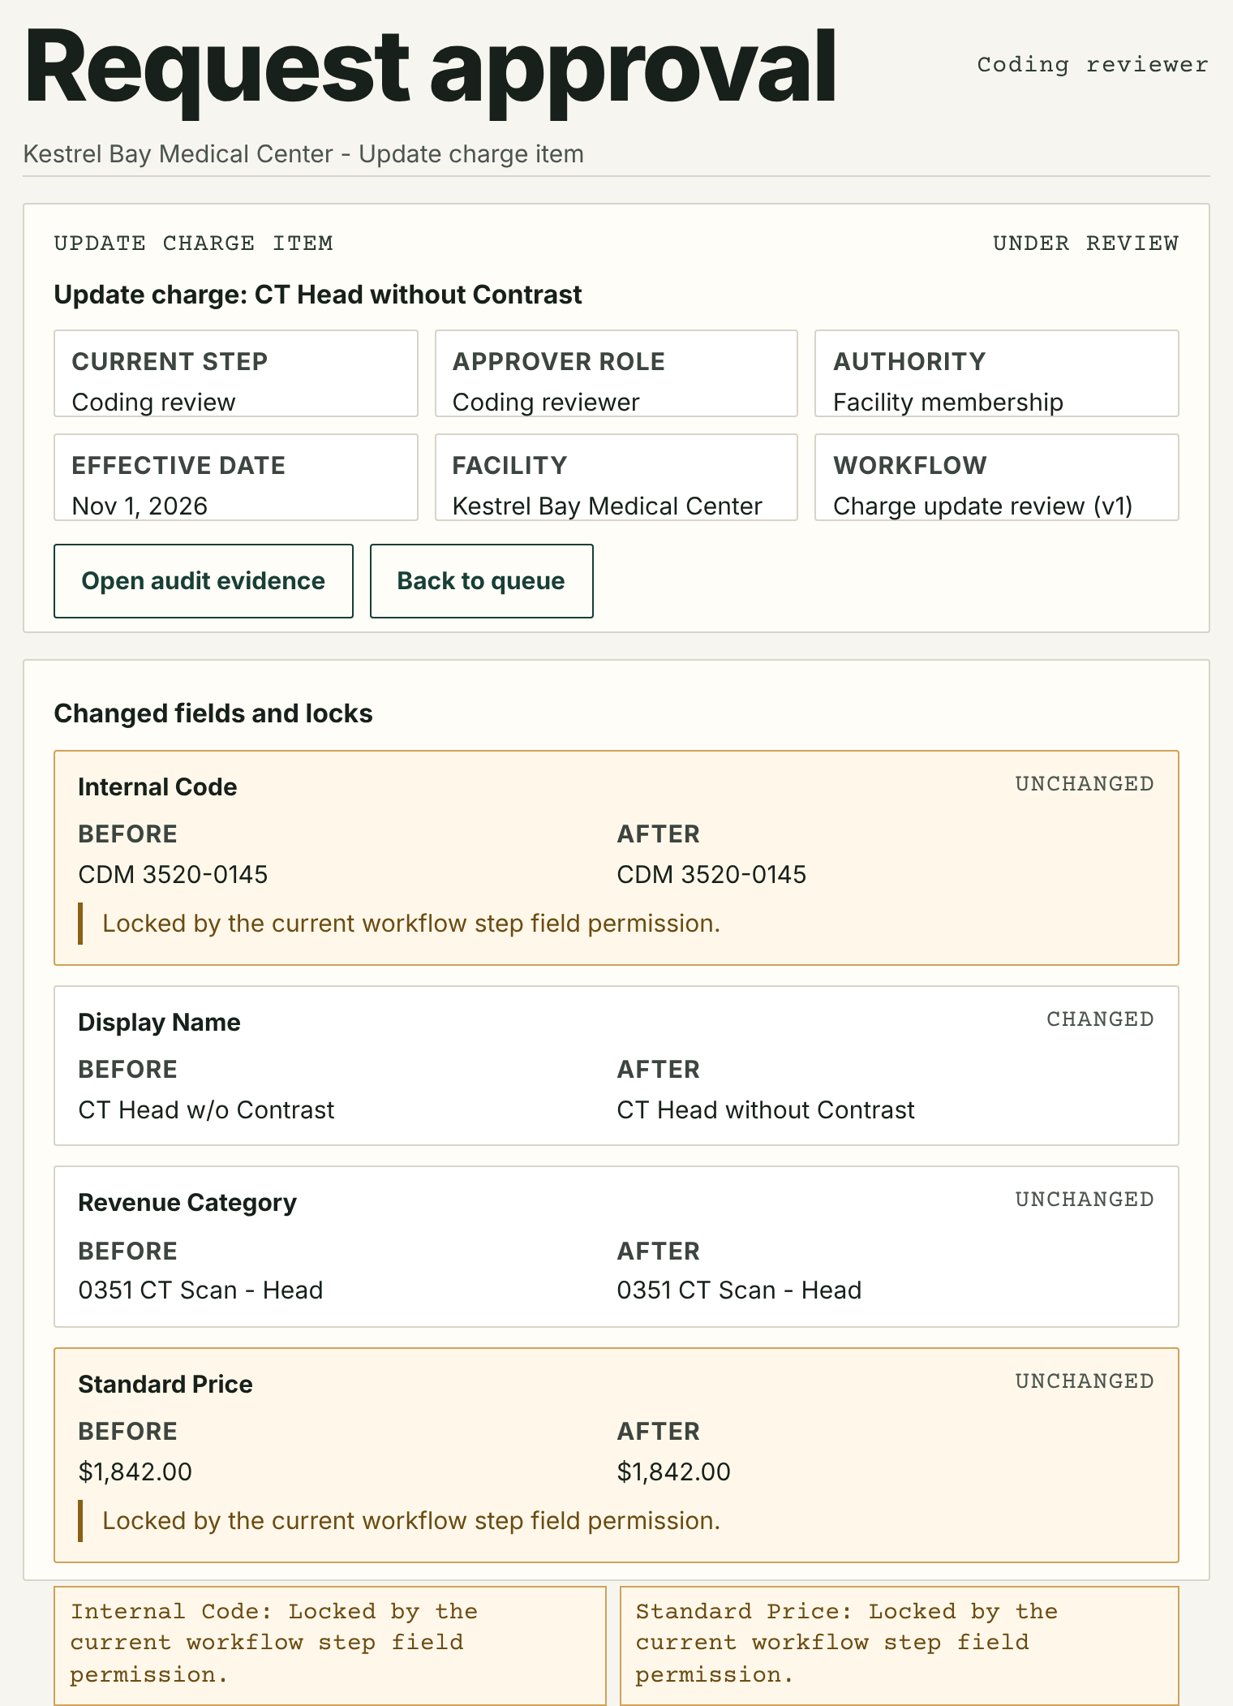Click the CHANGED badge on Display Name
This screenshot has width=1233, height=1706.
click(x=1100, y=1019)
